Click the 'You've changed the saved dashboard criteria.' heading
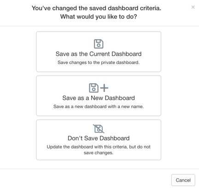 point(96,8)
